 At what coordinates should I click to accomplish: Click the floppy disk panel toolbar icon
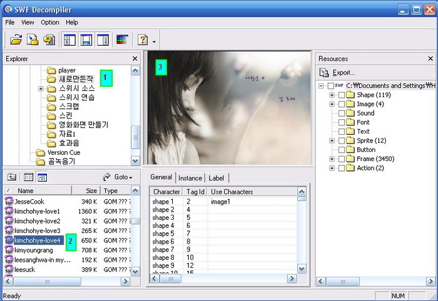coord(86,40)
